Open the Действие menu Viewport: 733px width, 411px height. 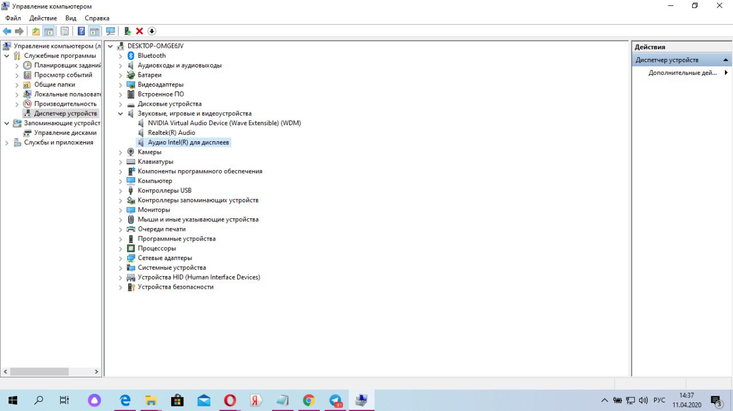coord(43,18)
